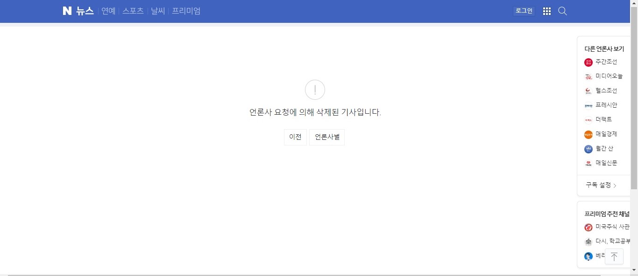
Task: Switch to the 스포츠 sports tab
Action: [x=133, y=11]
